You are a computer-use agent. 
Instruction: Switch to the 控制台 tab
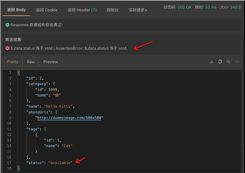[113, 10]
